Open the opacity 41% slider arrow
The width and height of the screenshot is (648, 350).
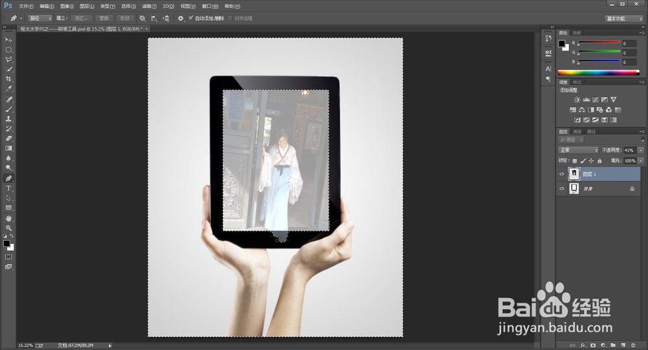pos(641,150)
